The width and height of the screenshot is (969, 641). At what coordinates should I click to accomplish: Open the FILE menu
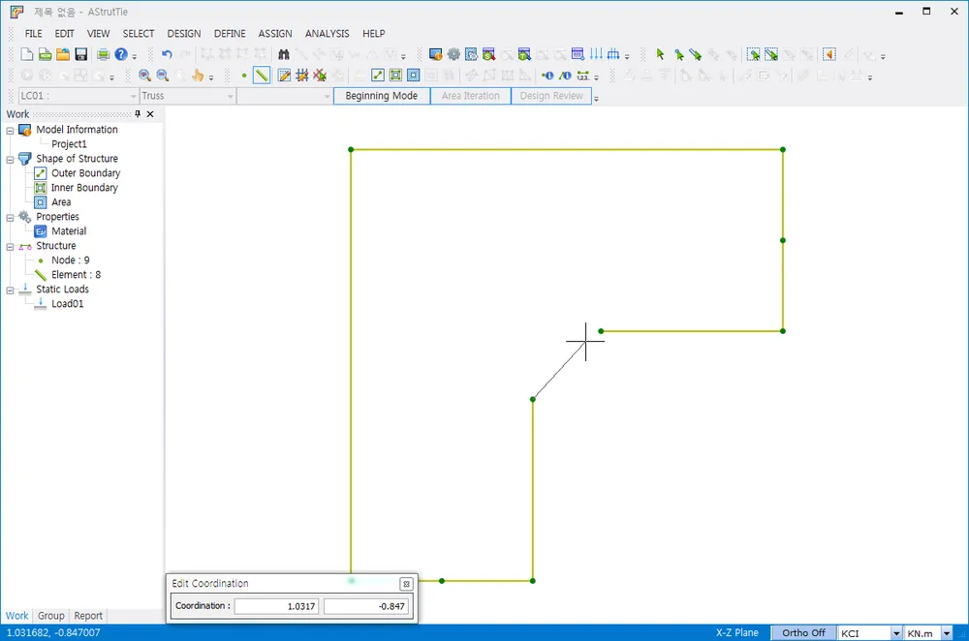[x=33, y=33]
